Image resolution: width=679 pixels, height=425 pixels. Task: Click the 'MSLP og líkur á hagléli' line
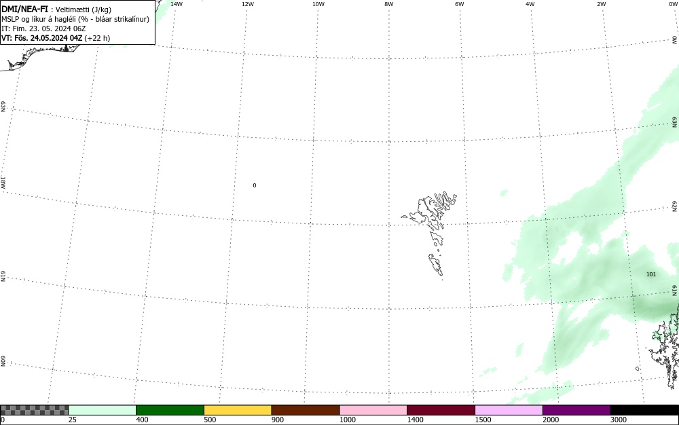[x=75, y=20]
